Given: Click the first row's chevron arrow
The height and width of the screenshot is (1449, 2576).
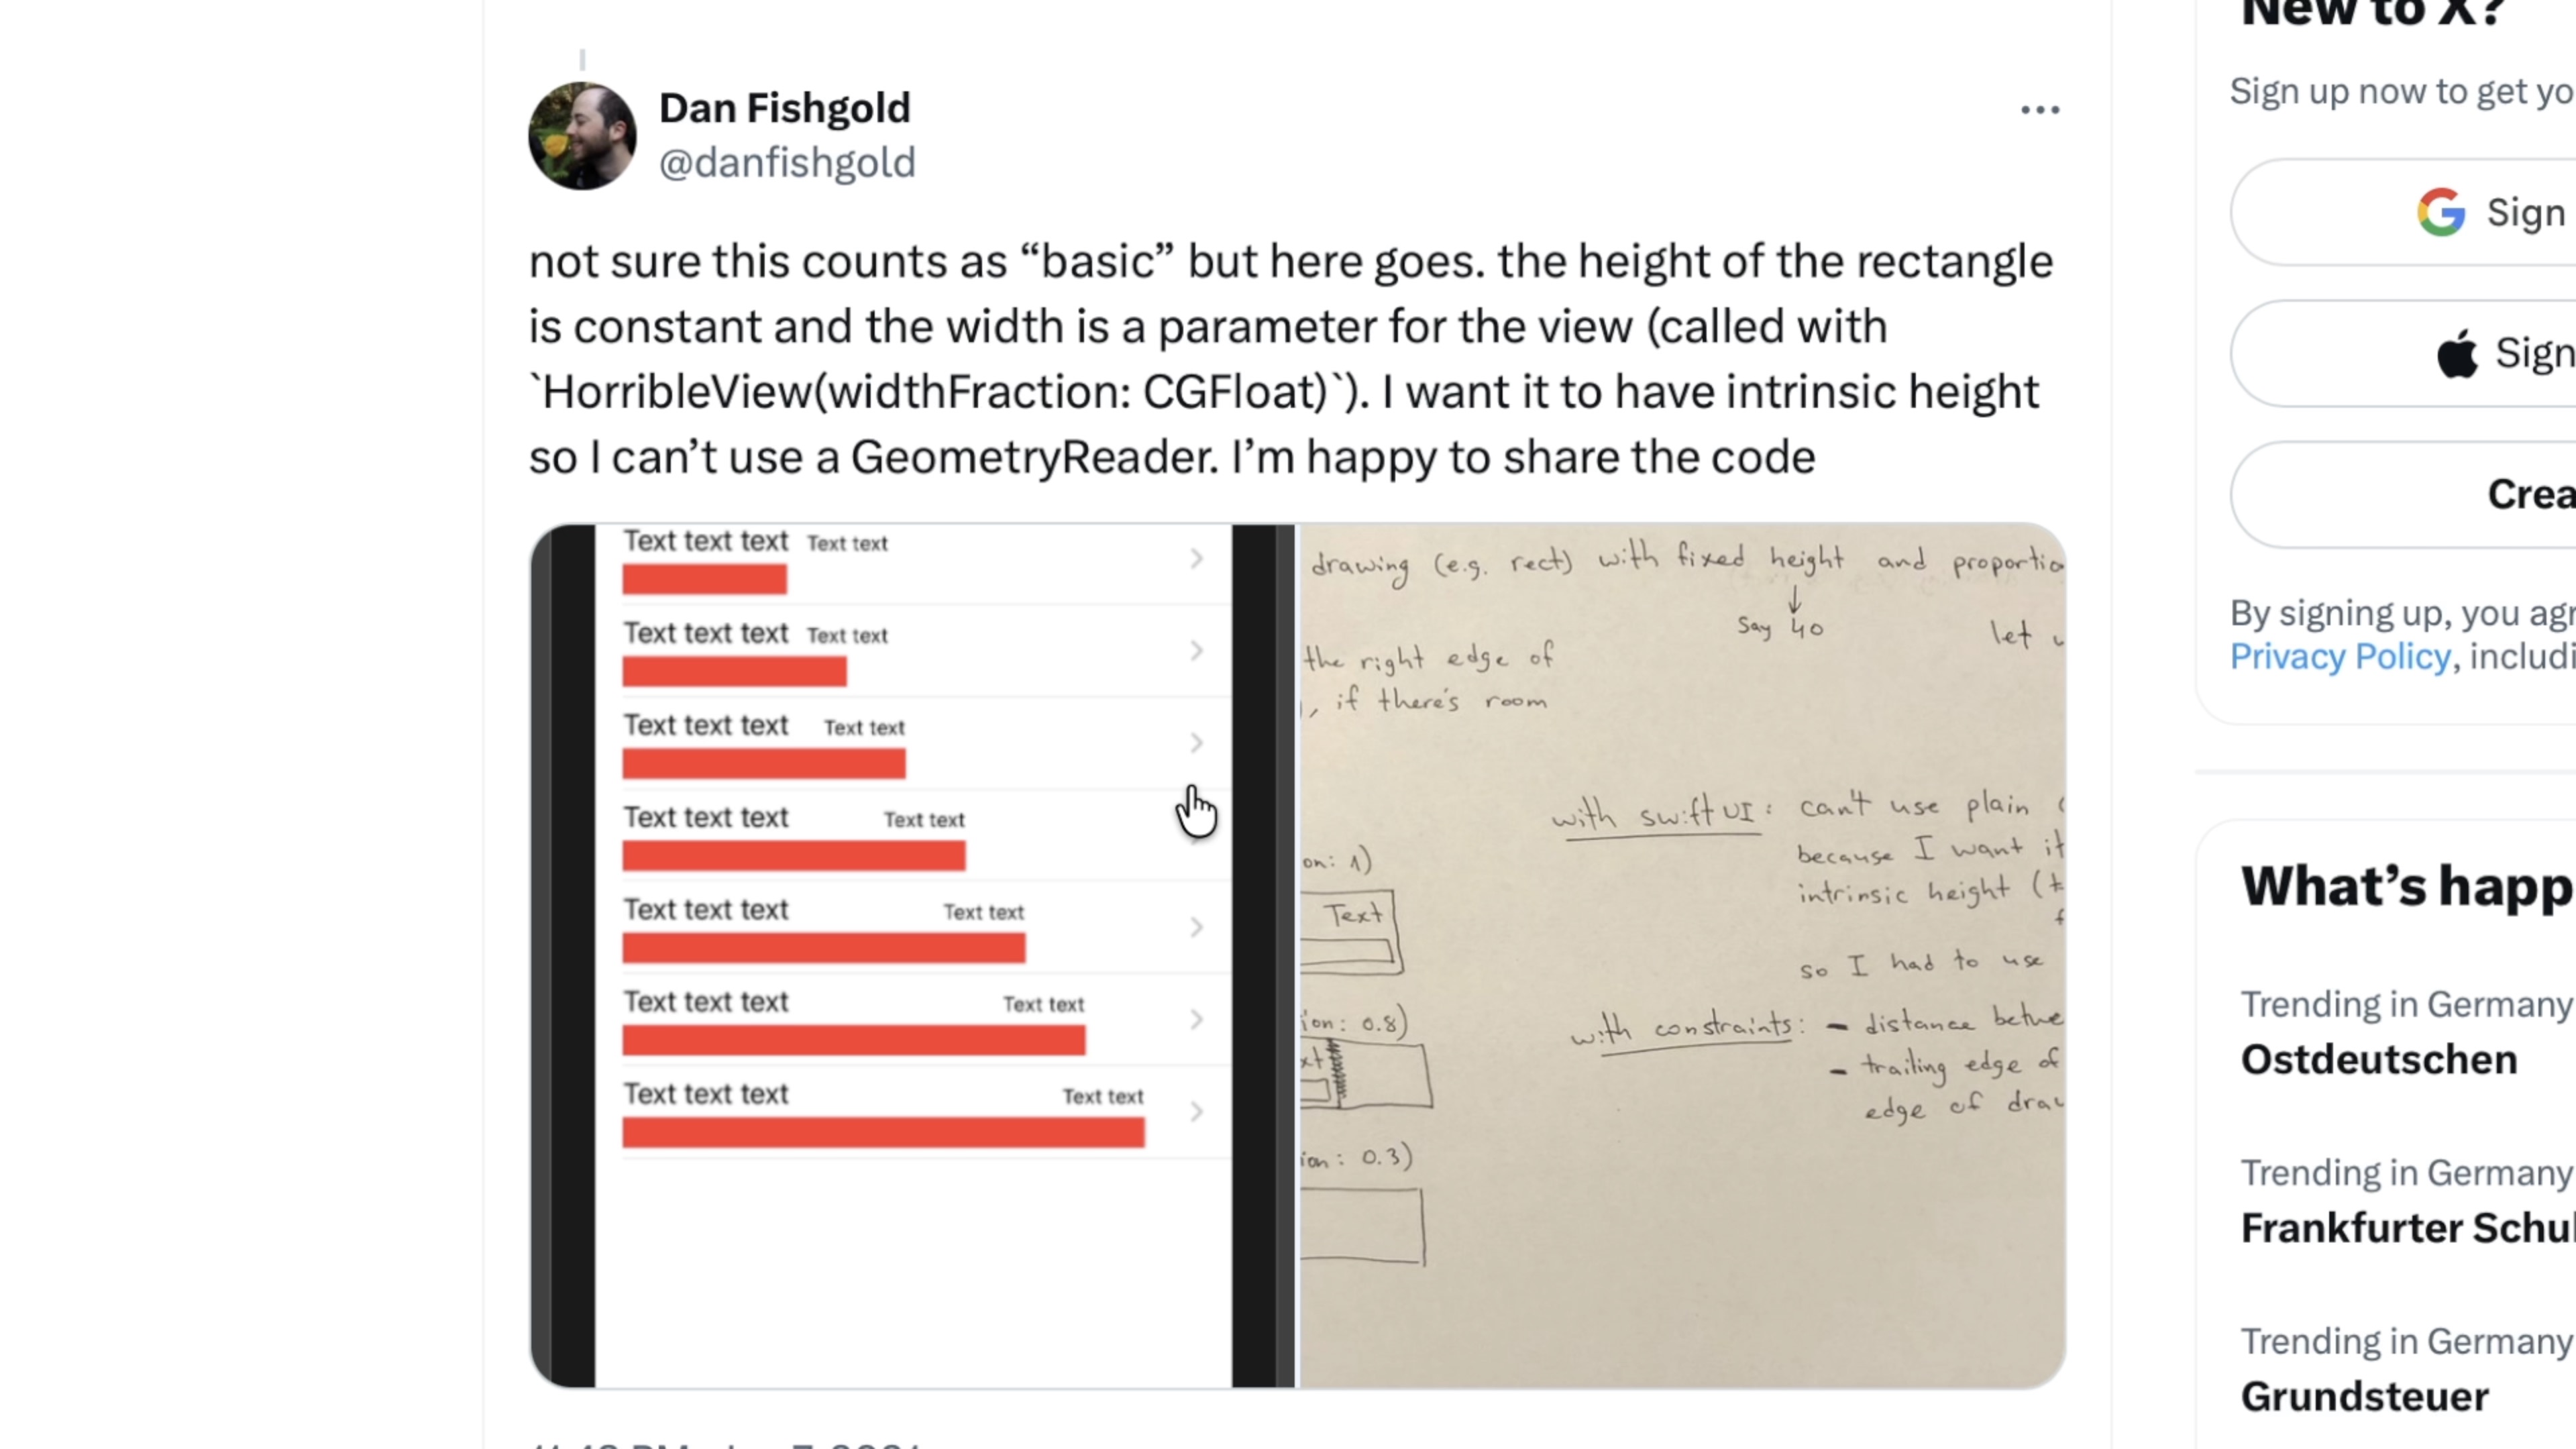Looking at the screenshot, I should click(x=1196, y=559).
